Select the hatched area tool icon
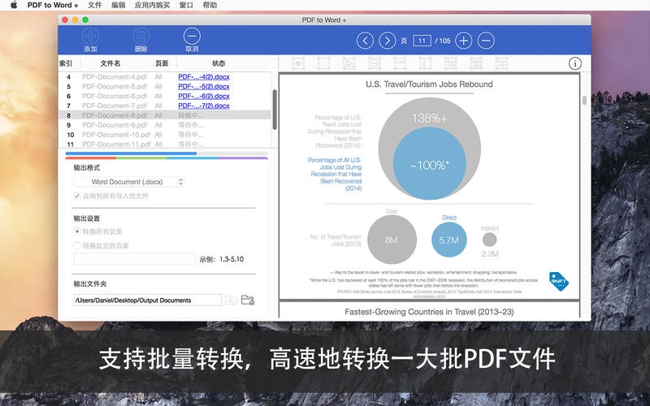650x406 pixels. [476, 63]
